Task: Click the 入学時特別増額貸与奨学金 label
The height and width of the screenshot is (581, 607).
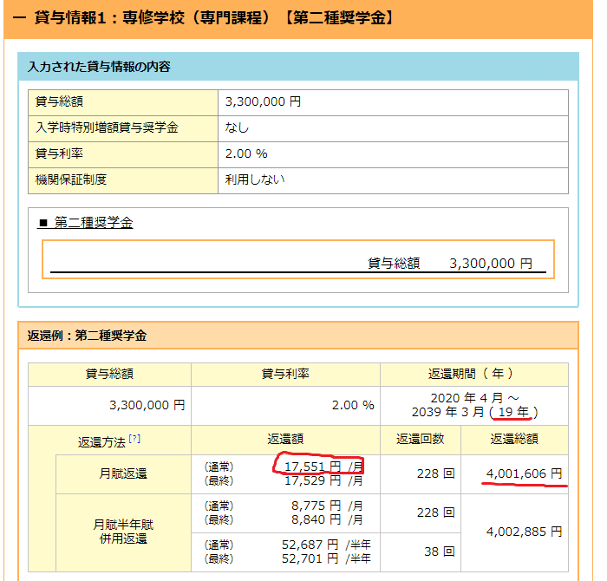Action: coord(107,127)
